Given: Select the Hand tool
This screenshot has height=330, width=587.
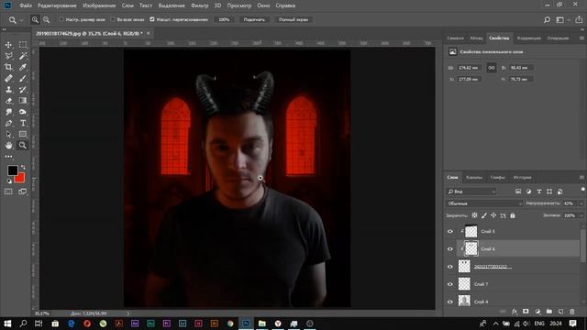Looking at the screenshot, I should pos(8,145).
